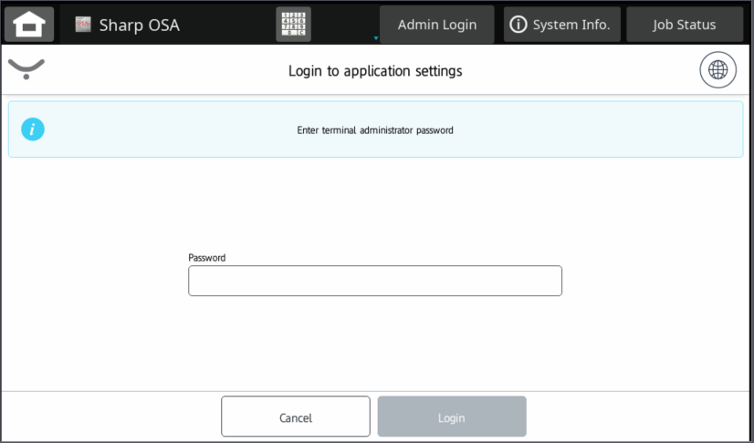Click the circled i icon beside System Info.
Viewport: 754px width, 443px height.
pyautogui.click(x=518, y=25)
